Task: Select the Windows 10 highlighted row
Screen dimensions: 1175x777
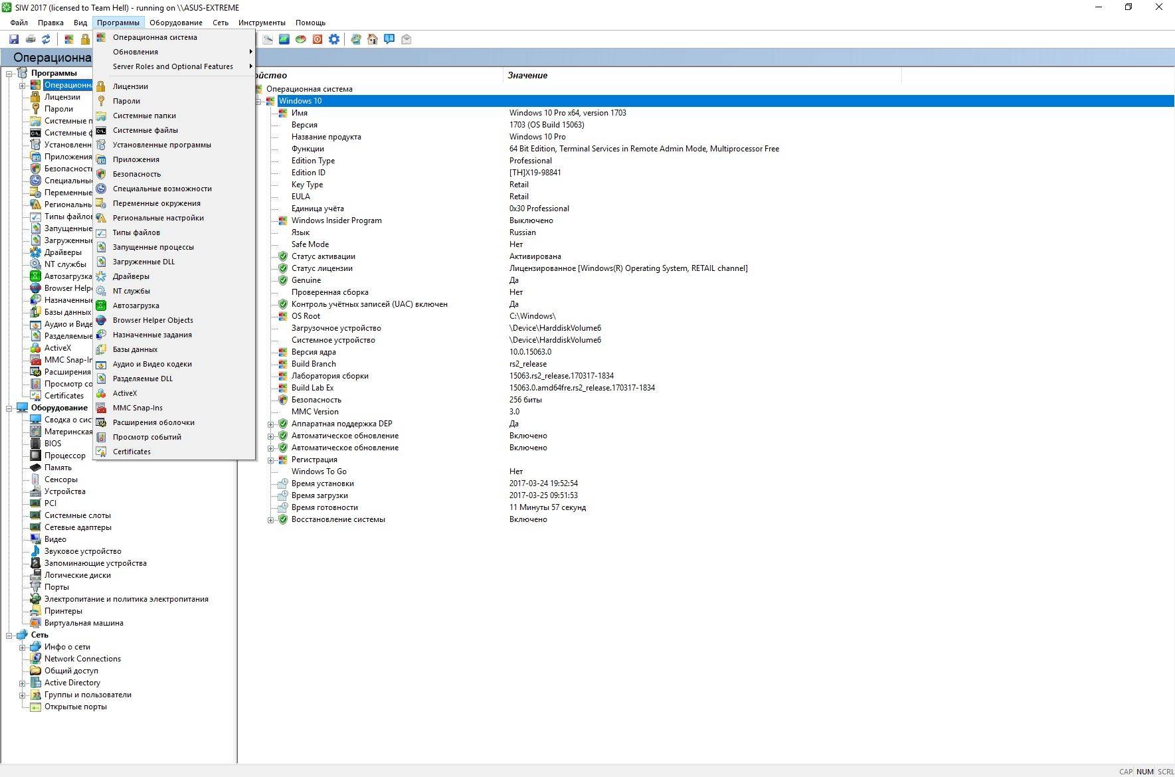Action: tap(725, 101)
